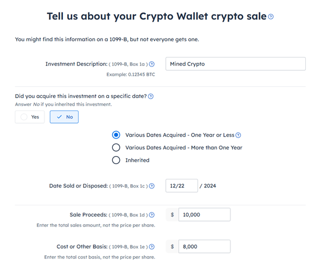The height and width of the screenshot is (266, 321).
Task: Choose Various Dates Acquired - One Year or Less
Action: [116, 135]
